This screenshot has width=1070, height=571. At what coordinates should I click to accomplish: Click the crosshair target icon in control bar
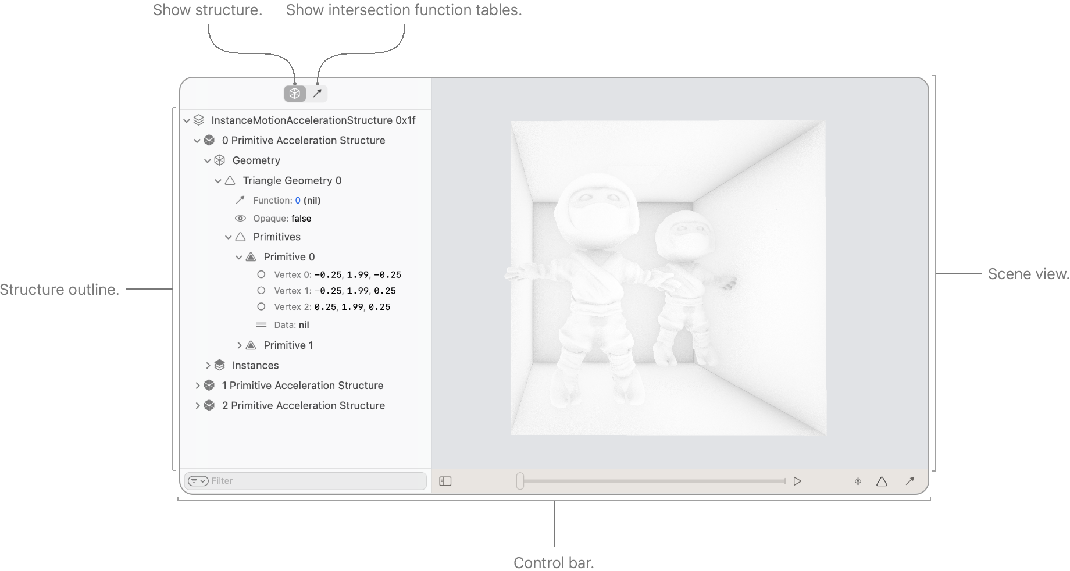tap(858, 481)
